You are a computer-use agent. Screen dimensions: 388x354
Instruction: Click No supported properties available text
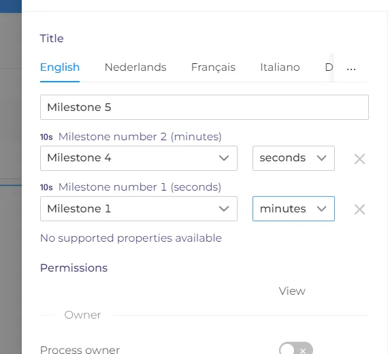tap(131, 238)
